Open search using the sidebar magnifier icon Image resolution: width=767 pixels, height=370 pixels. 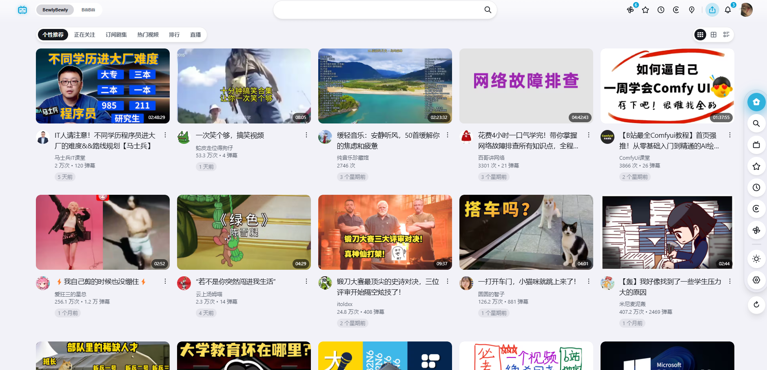(756, 123)
